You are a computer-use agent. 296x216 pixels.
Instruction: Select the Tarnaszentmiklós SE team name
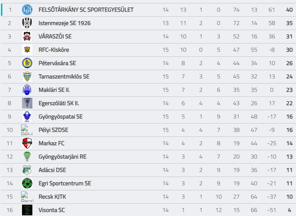coord(64,76)
